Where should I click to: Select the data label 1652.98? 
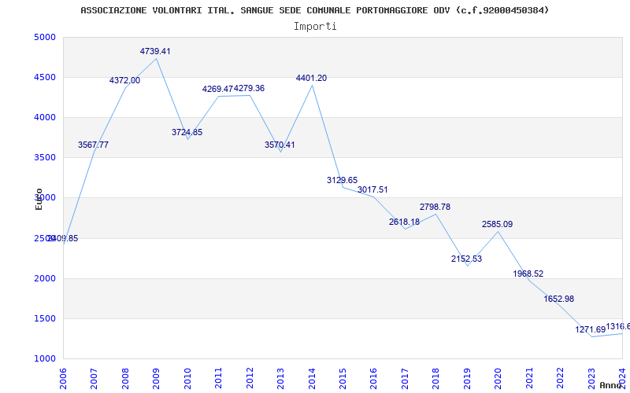[x=559, y=299]
